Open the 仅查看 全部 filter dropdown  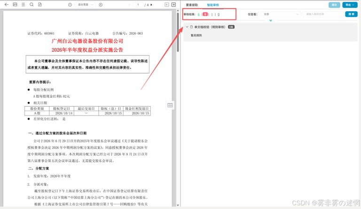[281, 14]
